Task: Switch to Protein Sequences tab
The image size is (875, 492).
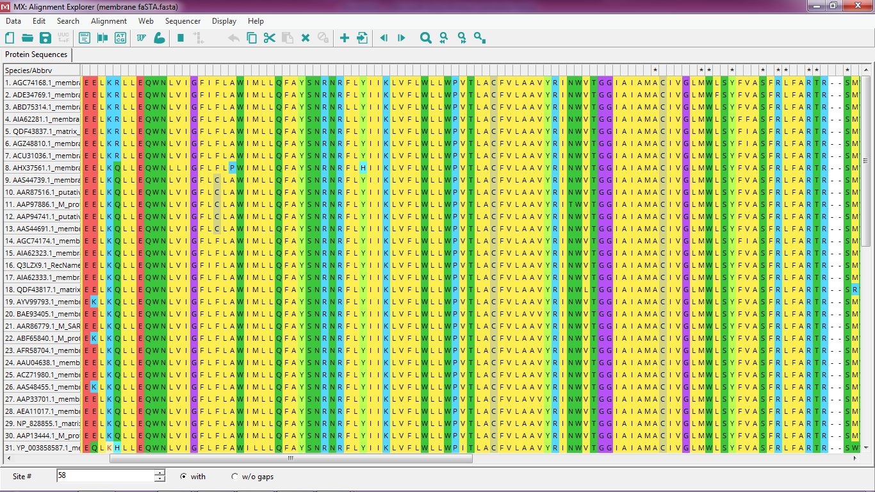Action: [x=36, y=55]
